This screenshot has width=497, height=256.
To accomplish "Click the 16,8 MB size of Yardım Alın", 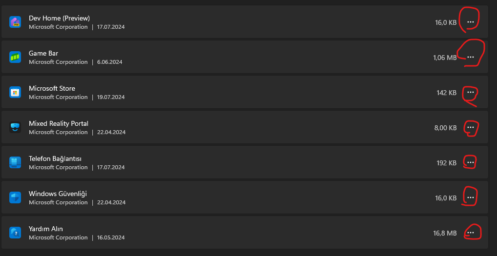I will [x=445, y=234].
